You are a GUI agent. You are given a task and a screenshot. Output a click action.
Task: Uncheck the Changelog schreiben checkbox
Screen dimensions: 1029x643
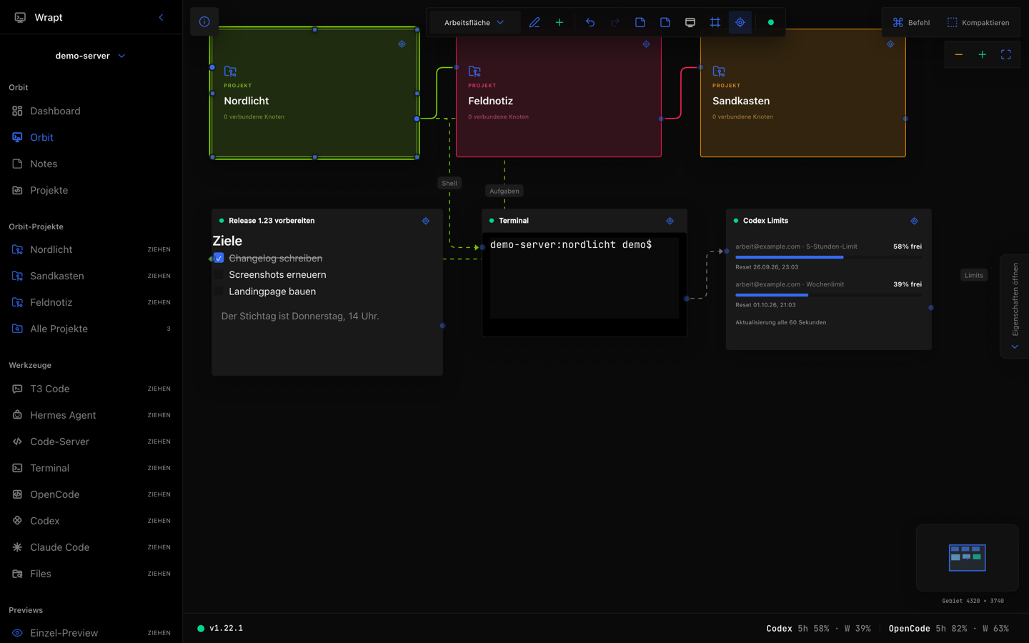click(x=219, y=258)
